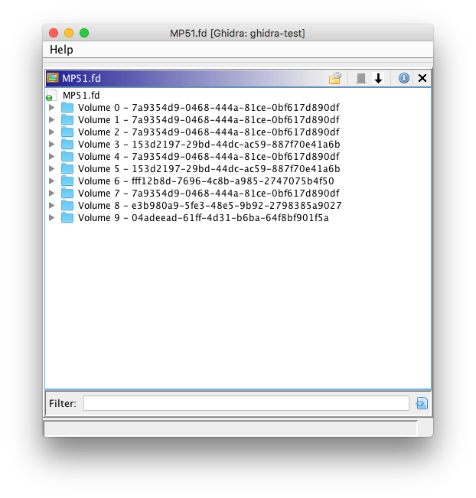Click the Volume 8 folder icon
The height and width of the screenshot is (498, 476).
point(67,205)
